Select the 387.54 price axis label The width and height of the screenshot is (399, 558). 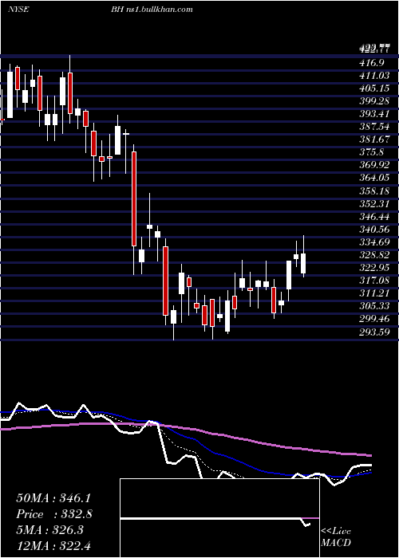[375, 127]
